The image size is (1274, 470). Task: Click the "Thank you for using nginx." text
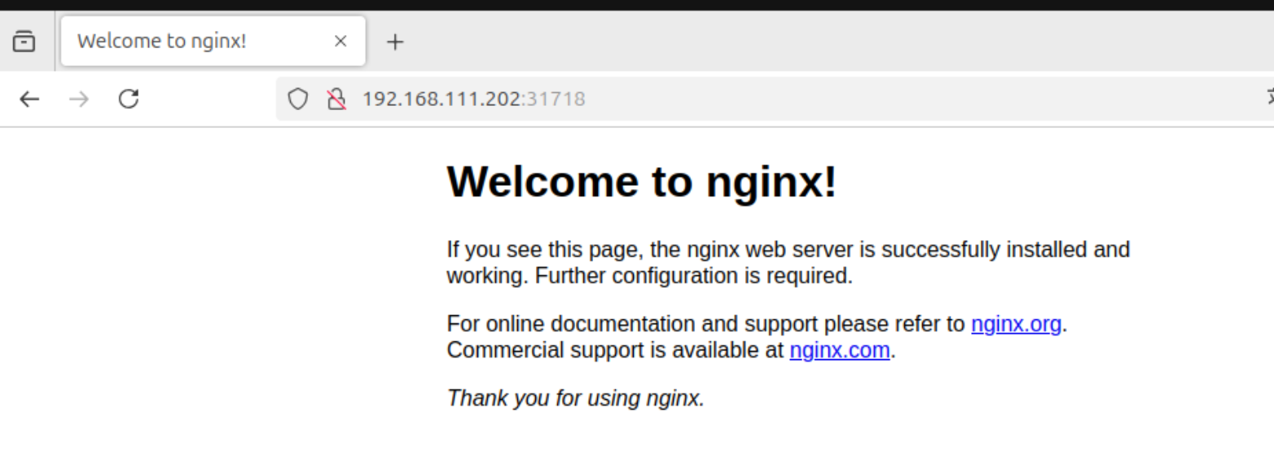tap(576, 398)
